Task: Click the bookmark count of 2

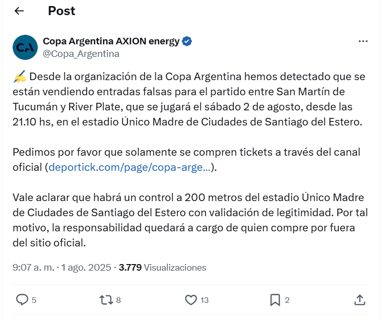Action: (x=287, y=300)
